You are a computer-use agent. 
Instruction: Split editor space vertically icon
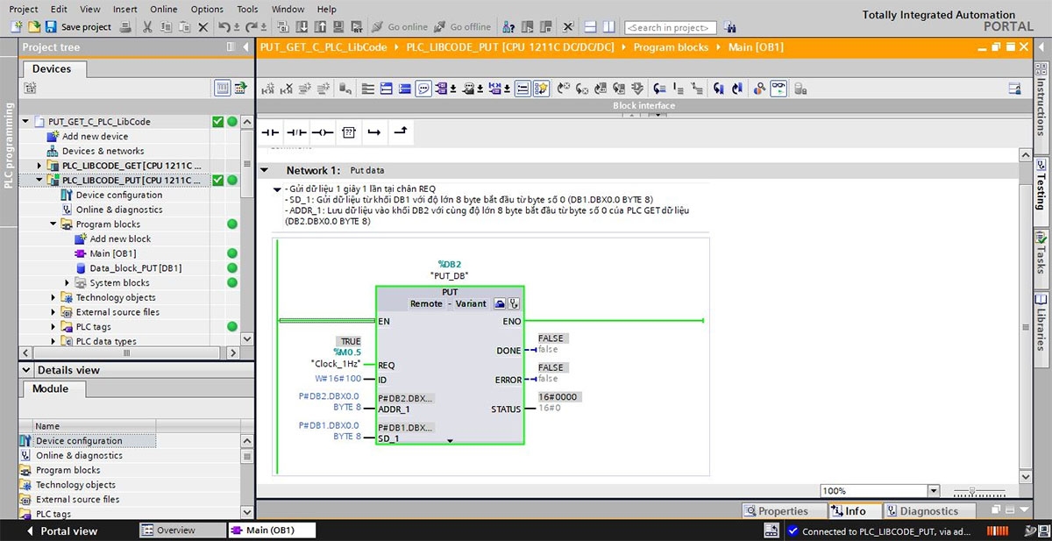609,27
